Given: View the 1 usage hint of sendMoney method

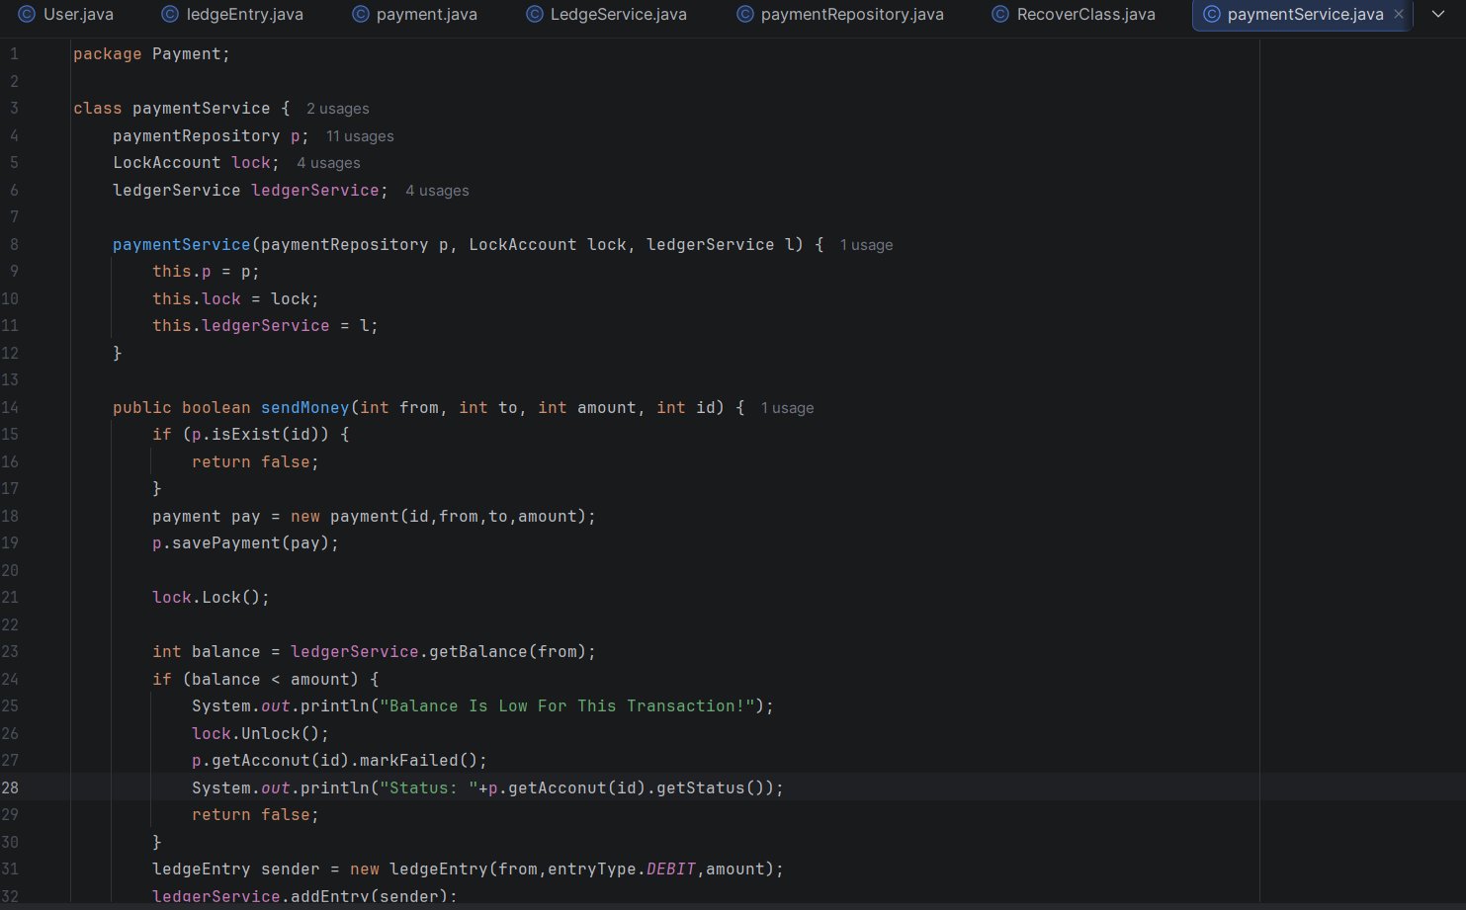Looking at the screenshot, I should (787, 408).
